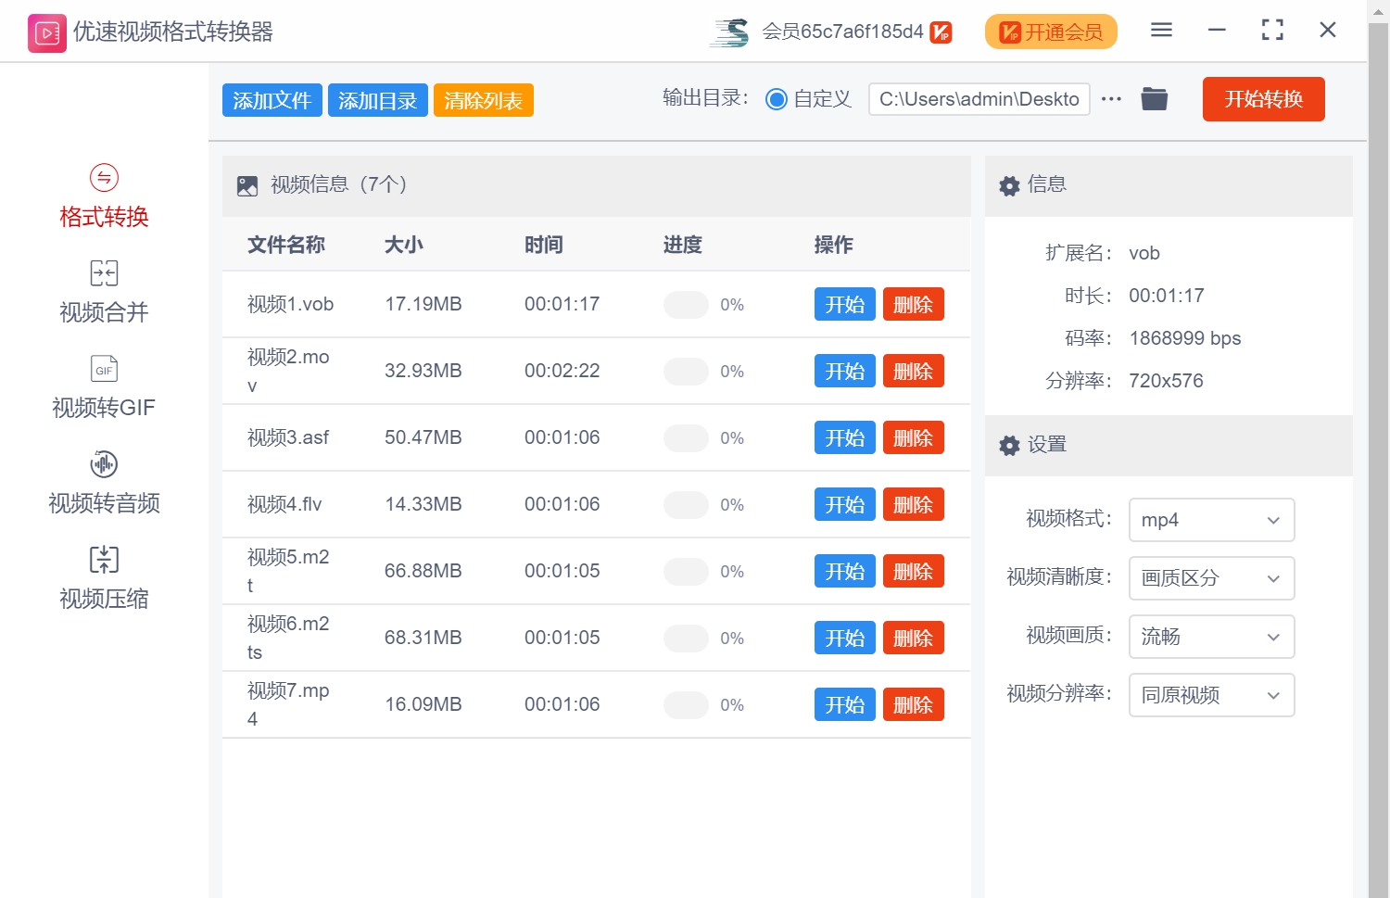Start converting 视频1.vob
This screenshot has height=898, width=1390.
coord(844,304)
